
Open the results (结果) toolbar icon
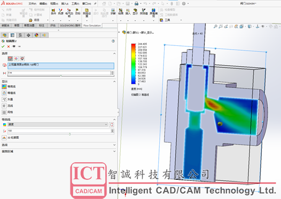[x=121, y=12]
